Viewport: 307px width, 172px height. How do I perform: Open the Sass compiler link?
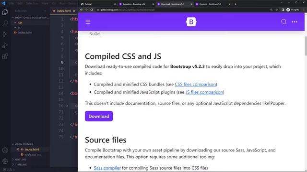click(x=107, y=168)
